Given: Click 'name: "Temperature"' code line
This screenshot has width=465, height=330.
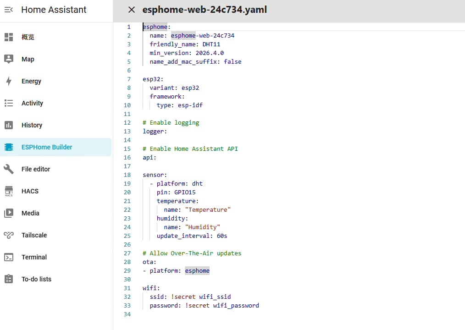Looking at the screenshot, I should click(197, 209).
